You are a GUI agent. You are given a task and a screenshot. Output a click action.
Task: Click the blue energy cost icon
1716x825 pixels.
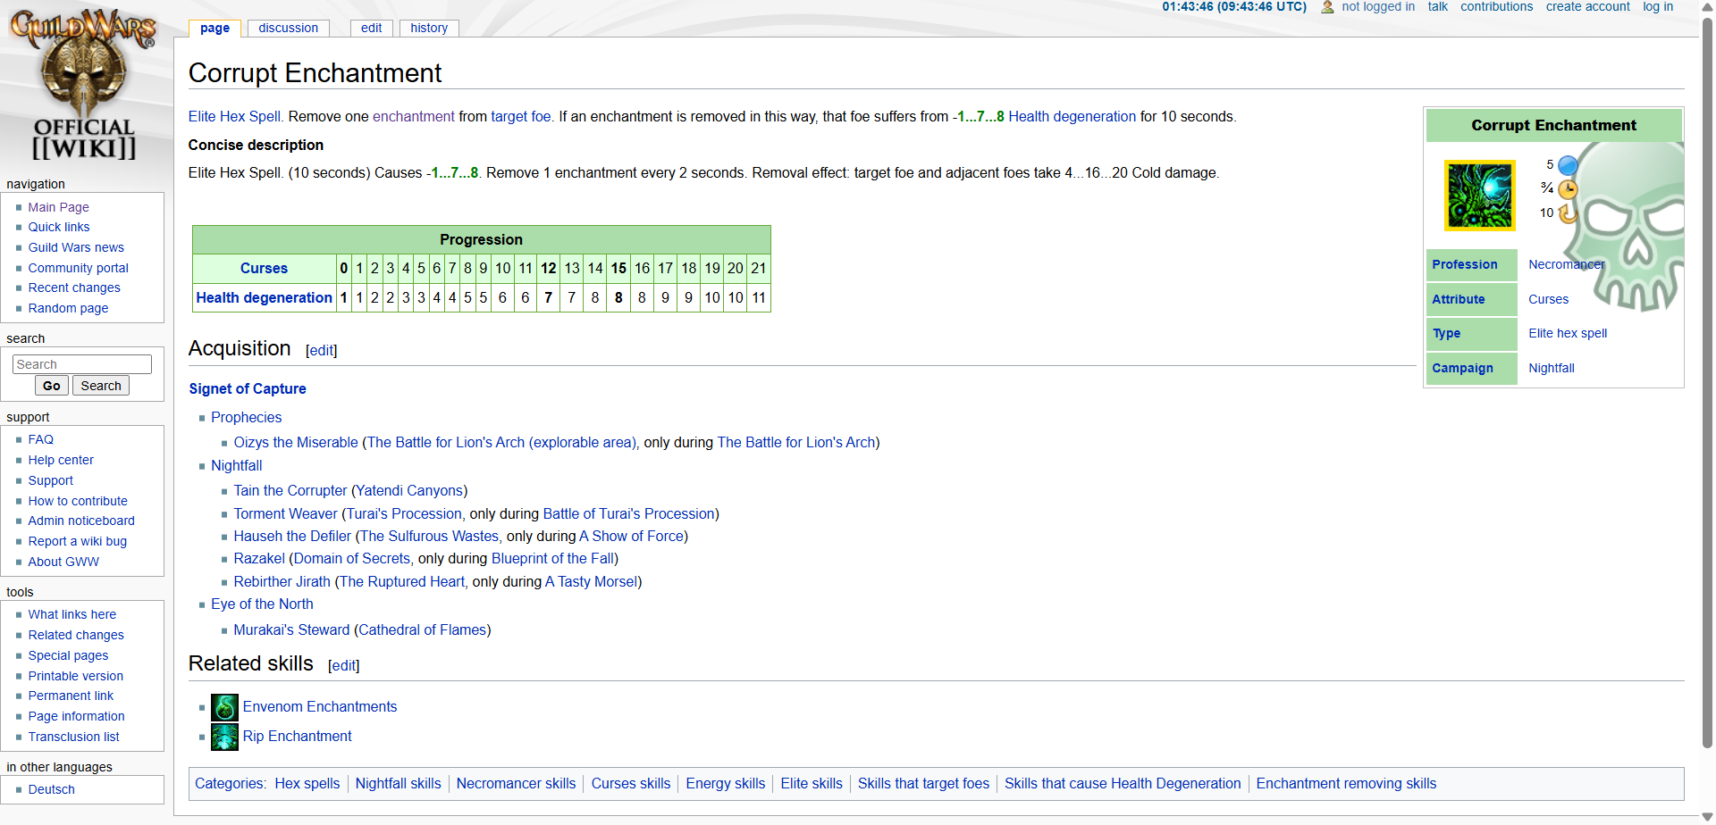1568,165
